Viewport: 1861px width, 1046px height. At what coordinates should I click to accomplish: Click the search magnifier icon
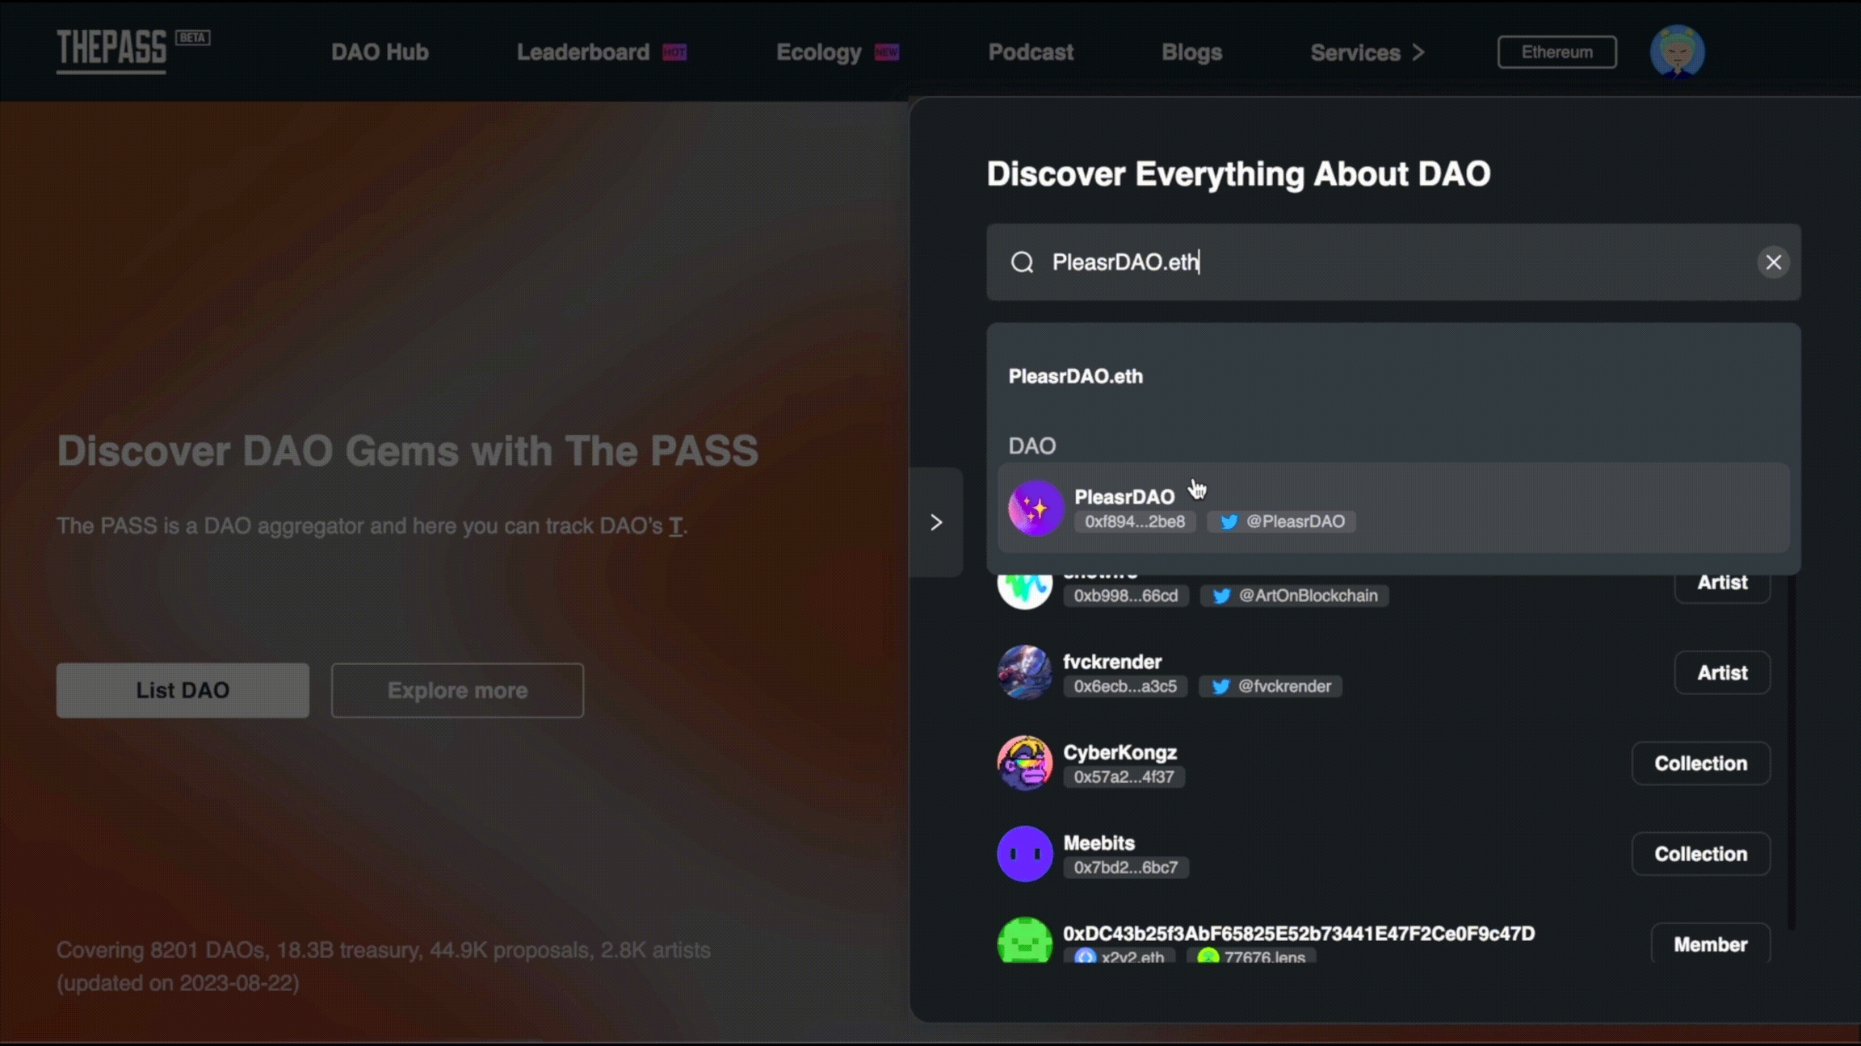click(x=1023, y=262)
